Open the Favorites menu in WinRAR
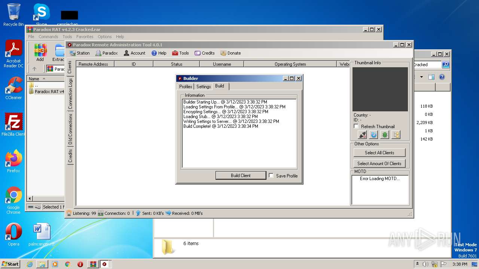The image size is (479, 269). pos(85,37)
